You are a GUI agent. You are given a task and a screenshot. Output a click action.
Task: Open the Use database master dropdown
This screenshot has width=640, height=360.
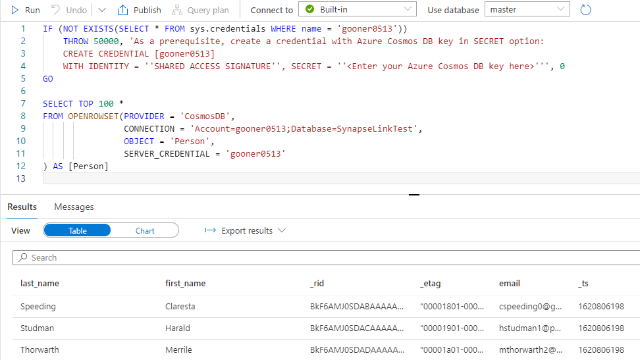(527, 9)
